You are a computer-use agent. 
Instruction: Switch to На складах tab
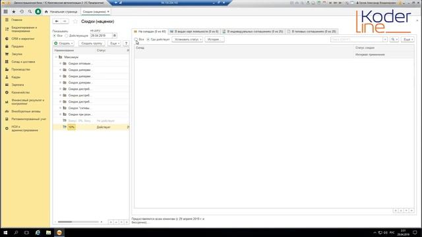150,32
